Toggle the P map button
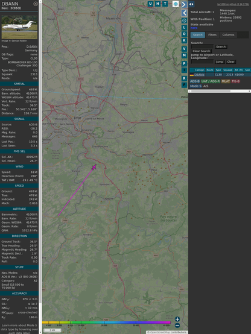251x334 pixels. tap(184, 63)
